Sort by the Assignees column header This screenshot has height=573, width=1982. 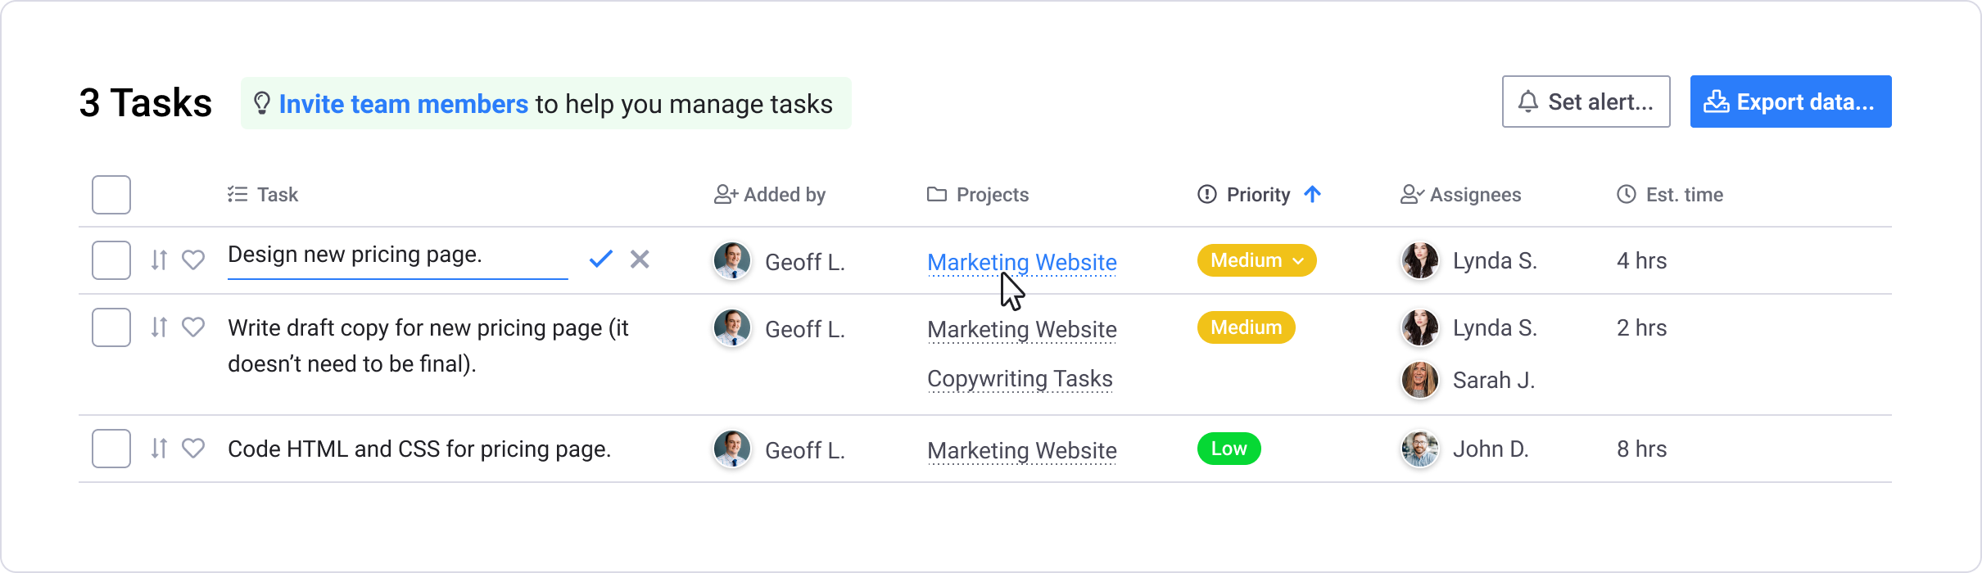pos(1460,195)
